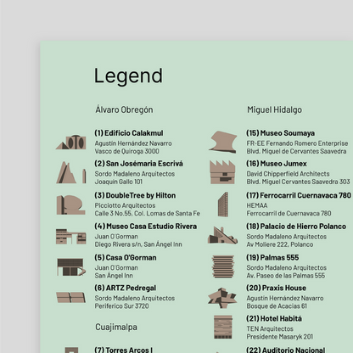The width and height of the screenshot is (353, 353).
Task: Click the Cuajimalpa section heading
Action: (x=116, y=327)
